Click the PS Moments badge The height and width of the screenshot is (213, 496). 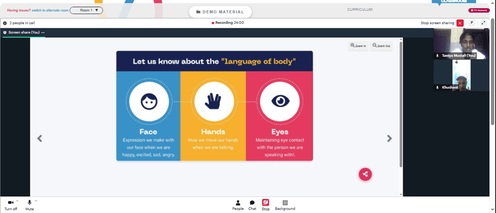pyautogui.click(x=479, y=10)
